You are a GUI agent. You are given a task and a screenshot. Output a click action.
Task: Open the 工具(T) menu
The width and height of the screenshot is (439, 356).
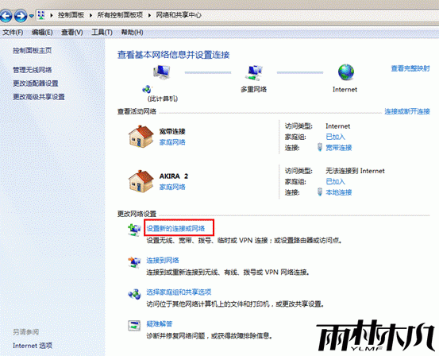tap(102, 33)
